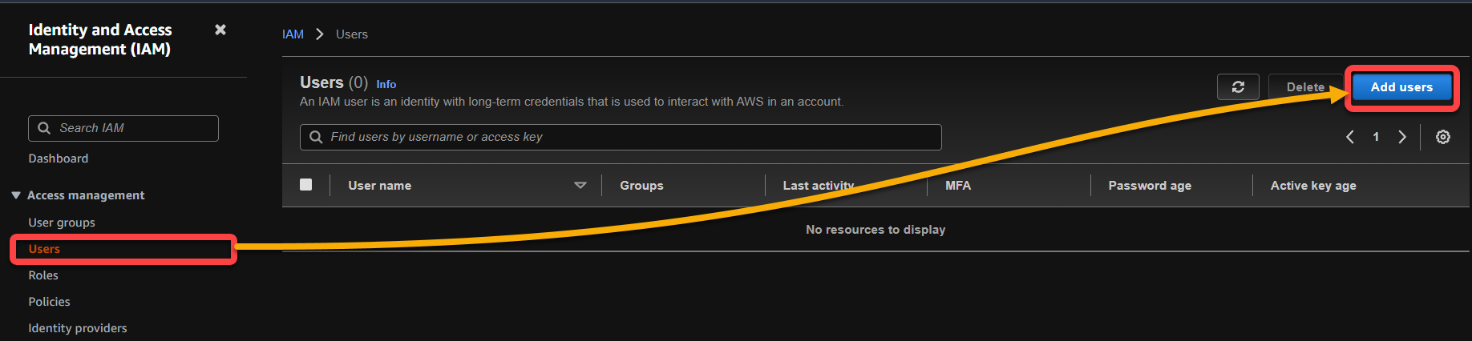1472x341 pixels.
Task: Sort by User name dropdown arrow
Action: (580, 185)
